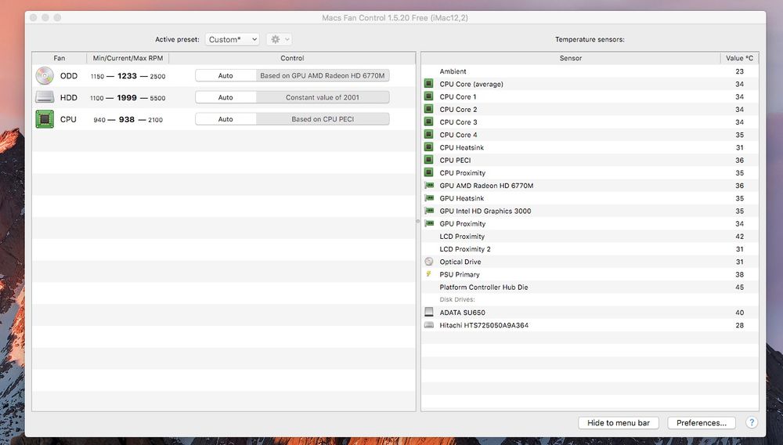Select the LCD Proximity 2 row
The width and height of the screenshot is (783, 445).
click(590, 248)
